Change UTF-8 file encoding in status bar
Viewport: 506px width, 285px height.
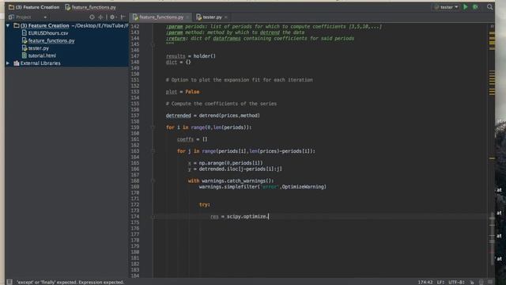pyautogui.click(x=456, y=283)
